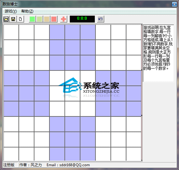The width and height of the screenshot is (179, 170).
Task: Open a saved puzzle with folder icon
Action: pyautogui.click(x=6, y=19)
